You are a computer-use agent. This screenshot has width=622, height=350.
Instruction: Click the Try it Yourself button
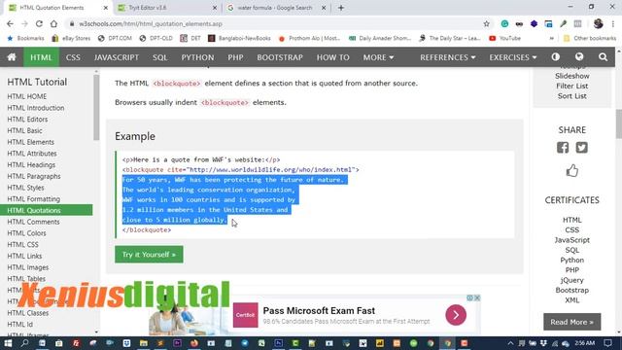click(x=149, y=255)
